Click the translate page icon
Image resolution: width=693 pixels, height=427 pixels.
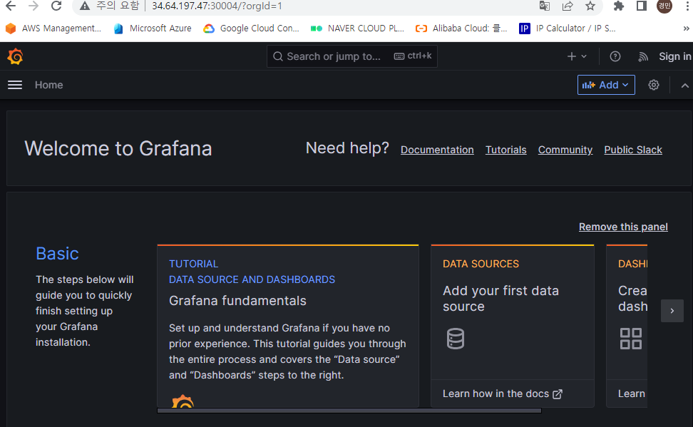click(545, 6)
